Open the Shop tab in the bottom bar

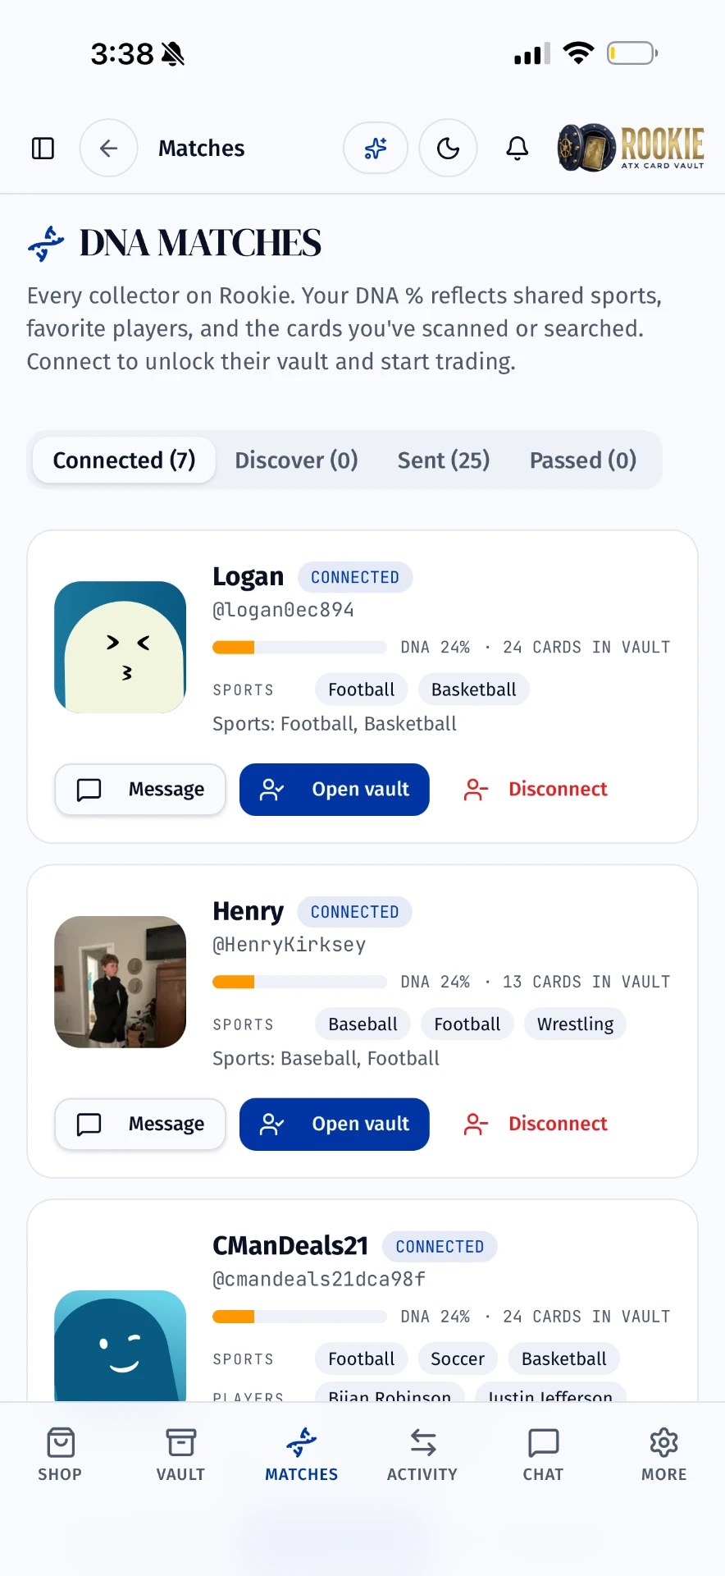60,1455
